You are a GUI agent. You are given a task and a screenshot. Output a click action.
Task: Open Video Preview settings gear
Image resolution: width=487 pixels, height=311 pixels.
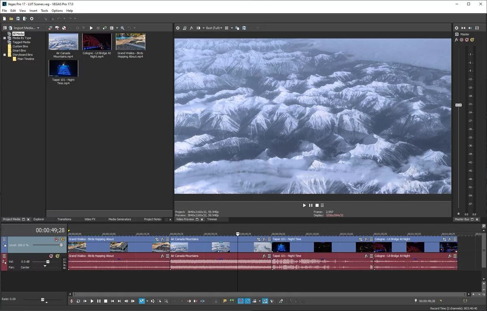[x=178, y=28]
